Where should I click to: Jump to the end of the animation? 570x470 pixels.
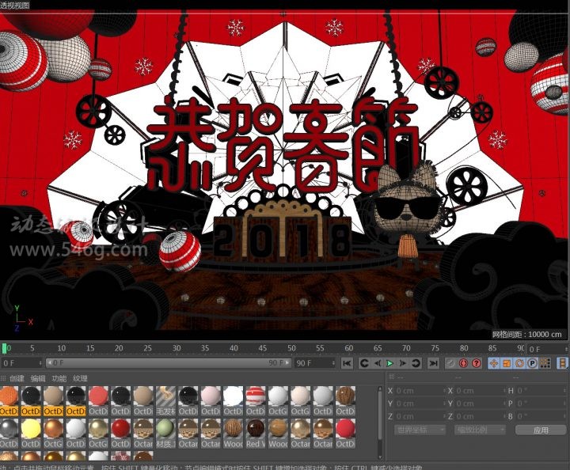click(x=433, y=363)
